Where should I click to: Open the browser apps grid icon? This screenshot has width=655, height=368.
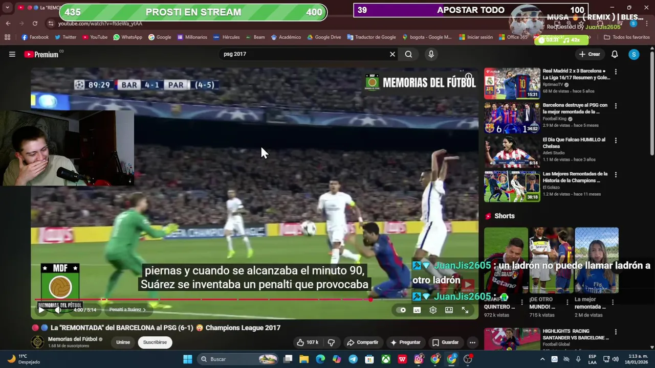pyautogui.click(x=7, y=37)
